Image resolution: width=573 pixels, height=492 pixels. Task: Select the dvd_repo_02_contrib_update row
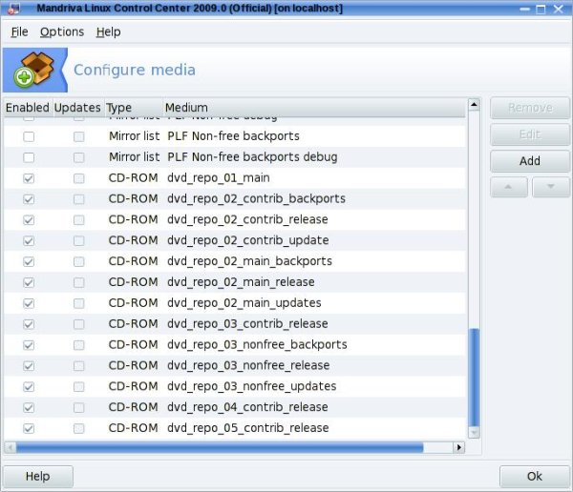[235, 240]
